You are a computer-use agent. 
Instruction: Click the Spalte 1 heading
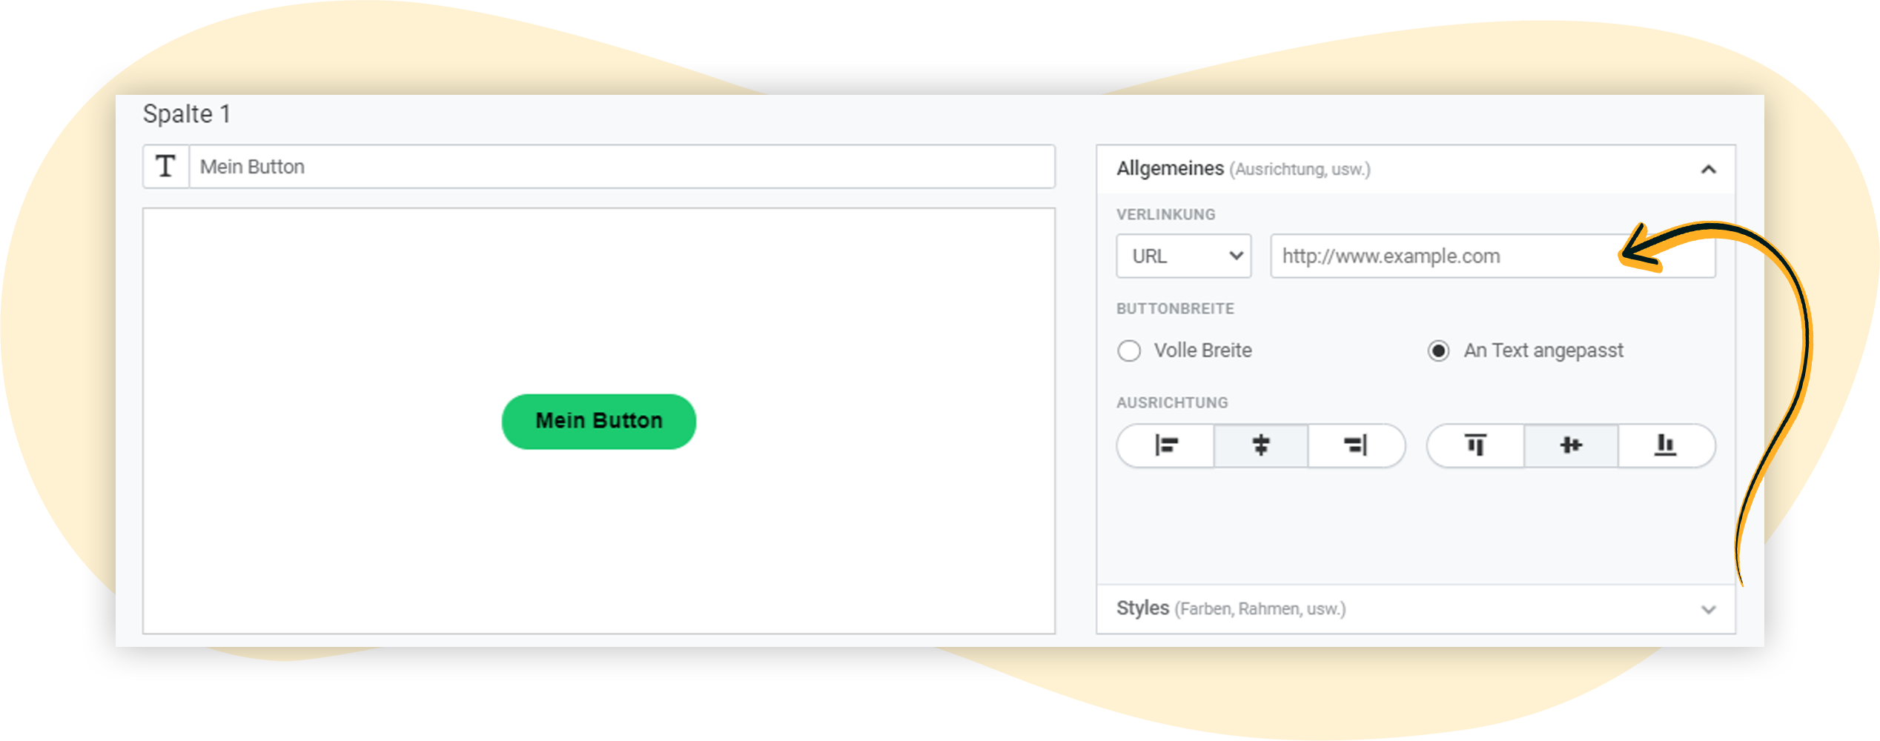186,114
